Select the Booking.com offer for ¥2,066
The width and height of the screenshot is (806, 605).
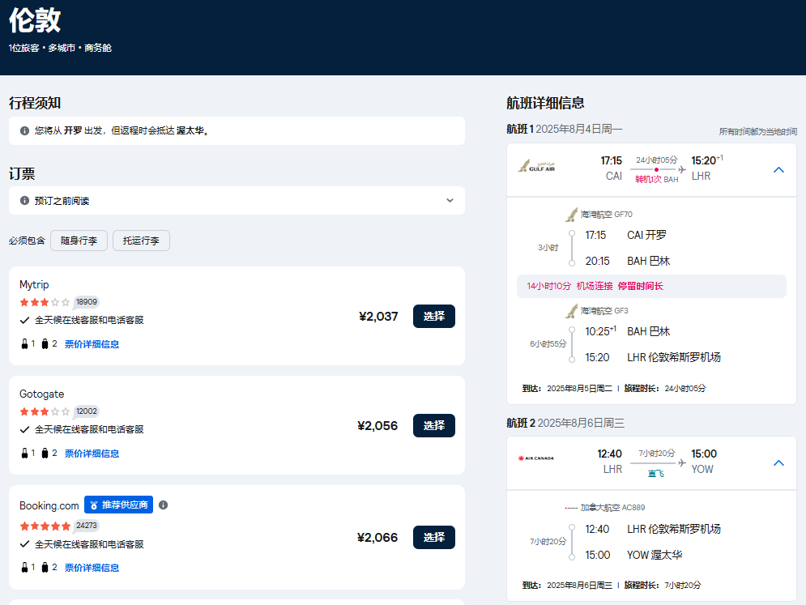click(x=434, y=537)
